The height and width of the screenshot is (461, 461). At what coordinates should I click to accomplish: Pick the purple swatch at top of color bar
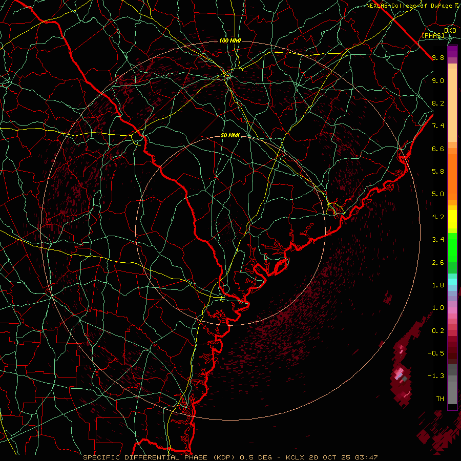[x=452, y=51]
